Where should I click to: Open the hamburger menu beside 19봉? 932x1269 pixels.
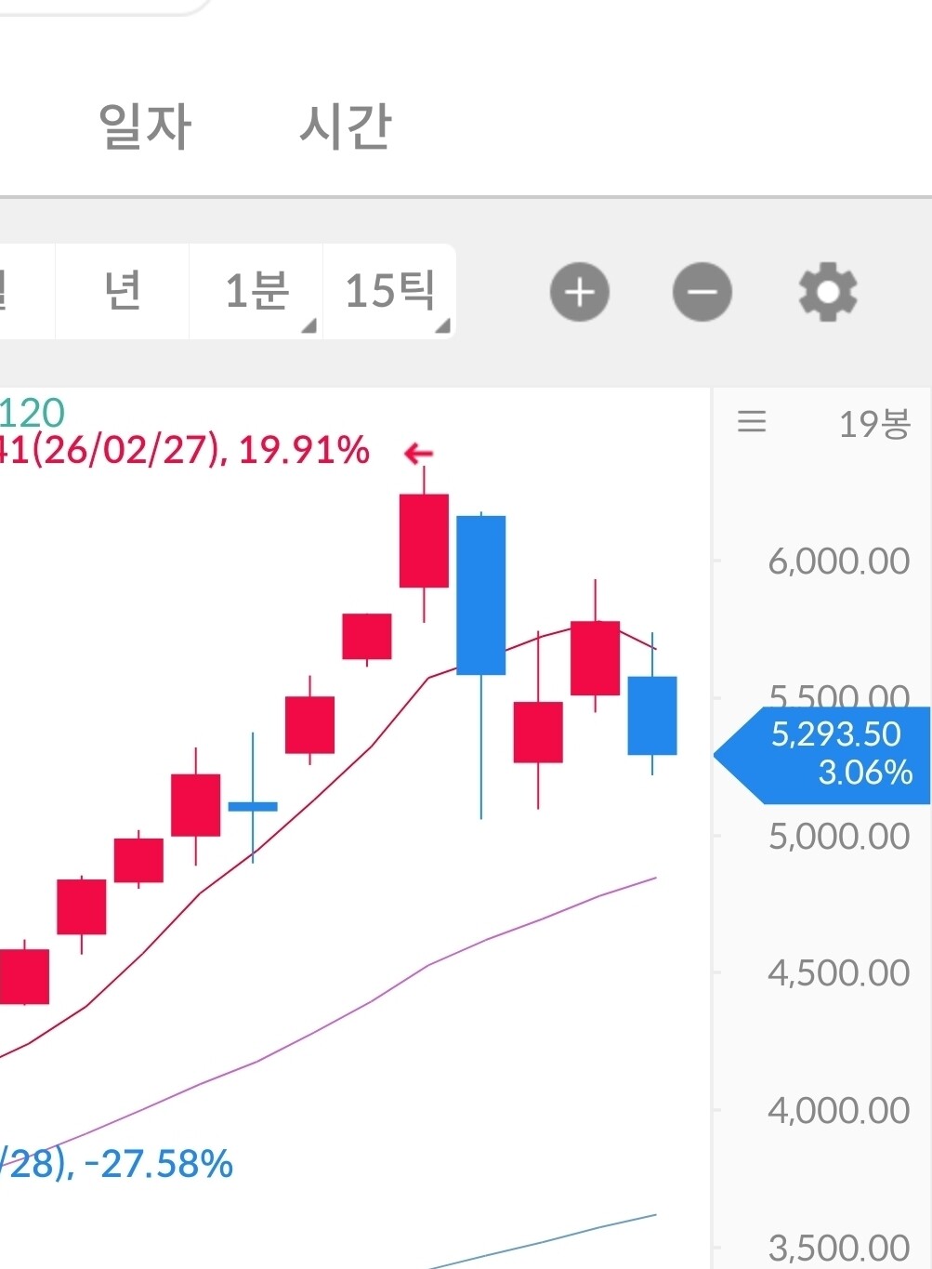pos(752,423)
